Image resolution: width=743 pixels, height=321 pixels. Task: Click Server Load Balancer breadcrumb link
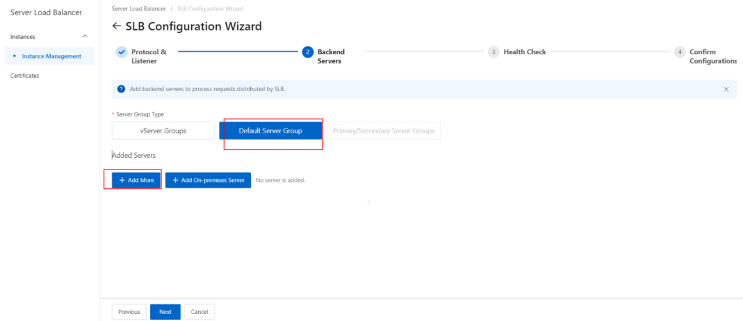click(x=139, y=9)
